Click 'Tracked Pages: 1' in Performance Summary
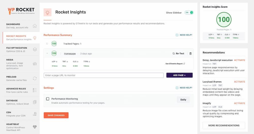The image size is (254, 134). point(72,44)
